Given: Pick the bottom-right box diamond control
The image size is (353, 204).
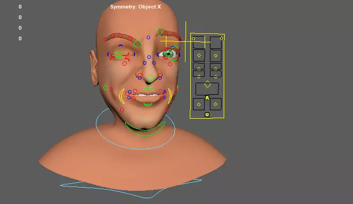Looking at the screenshot, I should pyautogui.click(x=215, y=104).
